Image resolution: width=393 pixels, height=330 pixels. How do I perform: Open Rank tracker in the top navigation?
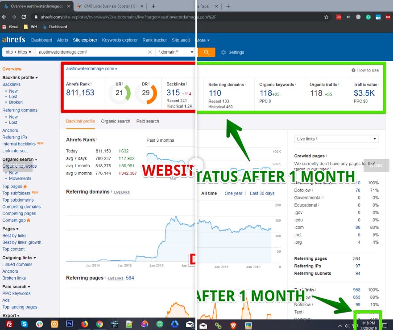[x=155, y=40]
